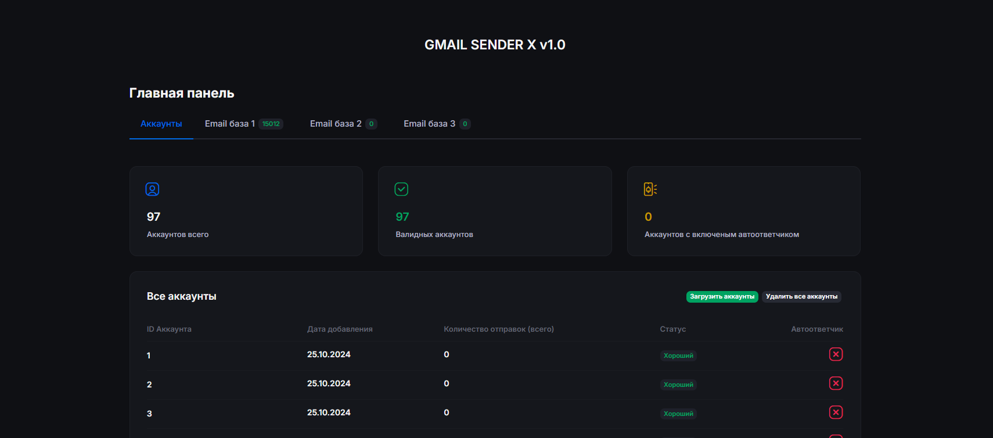Click the Дата добавления column header

click(x=340, y=329)
